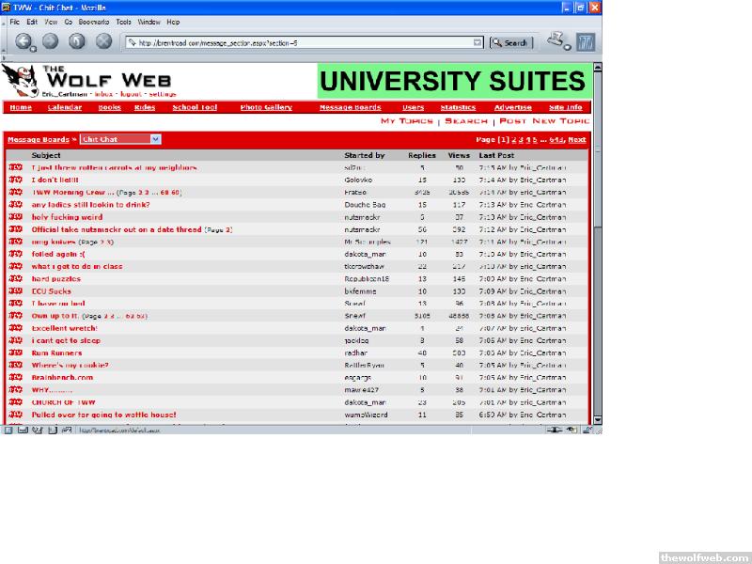The image size is (752, 564).
Task: Open the 'Post New Topic' link
Action: (544, 121)
